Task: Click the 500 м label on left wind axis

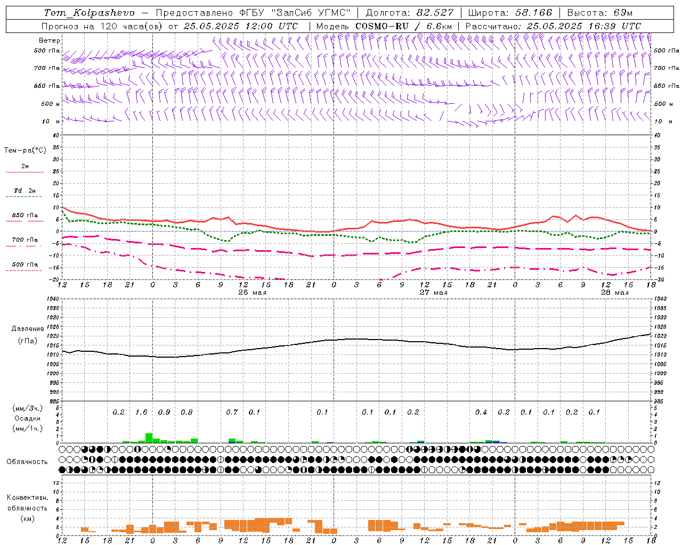Action: (51, 104)
